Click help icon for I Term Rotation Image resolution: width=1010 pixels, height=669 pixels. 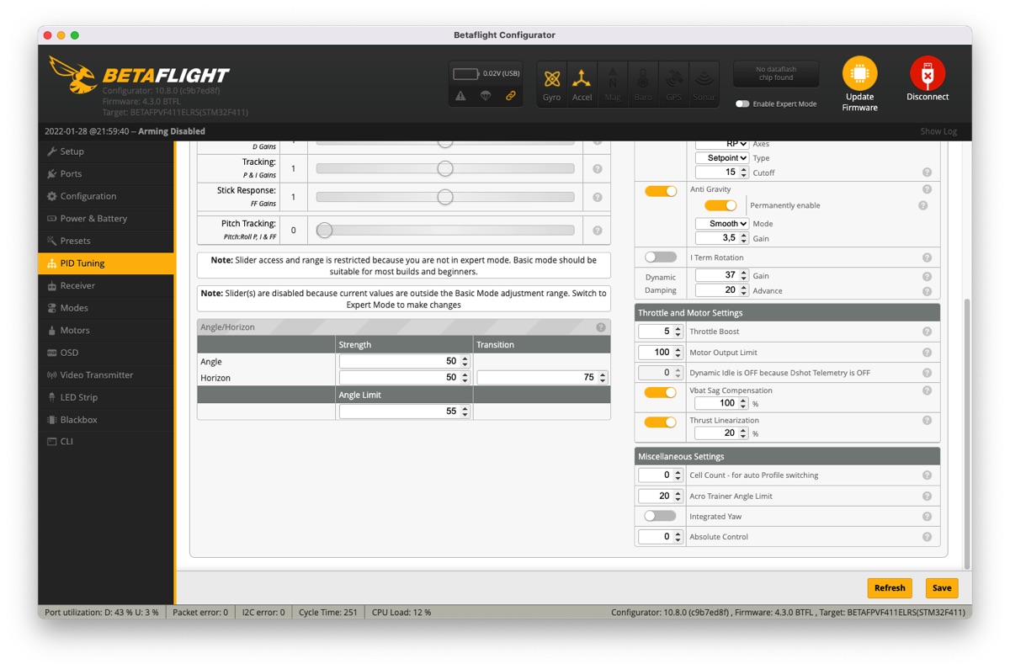(x=927, y=258)
